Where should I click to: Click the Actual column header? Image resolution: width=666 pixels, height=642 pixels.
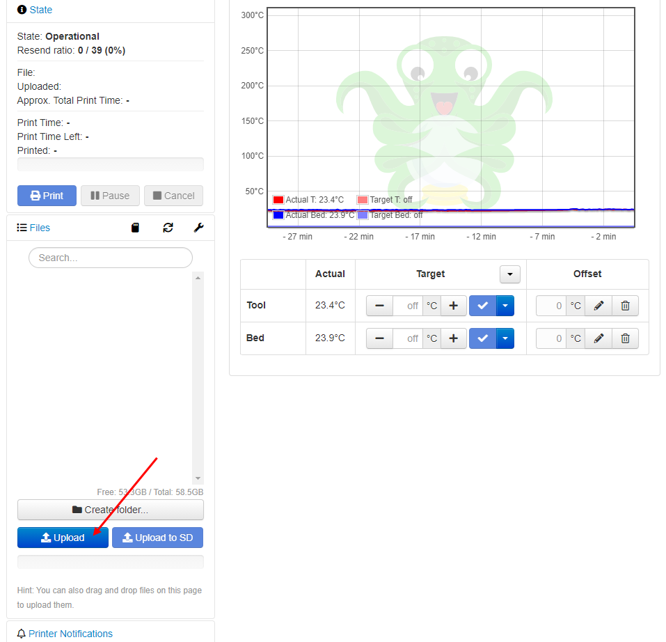330,274
